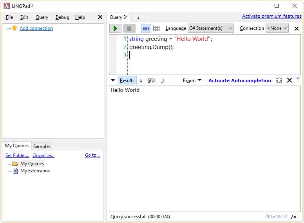Click the yellow star Add connection icon
The image size is (304, 223).
point(14,28)
